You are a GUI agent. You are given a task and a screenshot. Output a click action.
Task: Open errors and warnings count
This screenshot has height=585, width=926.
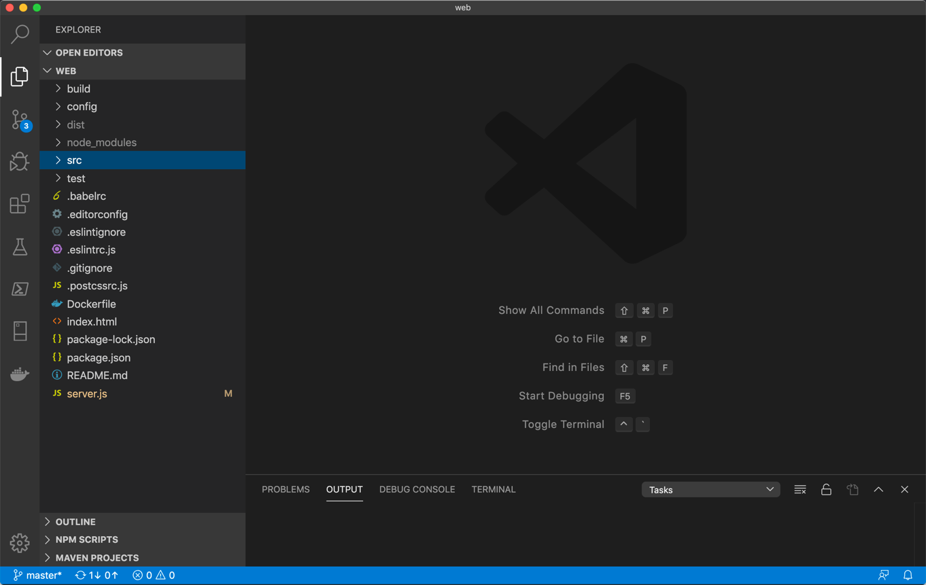[x=154, y=575]
